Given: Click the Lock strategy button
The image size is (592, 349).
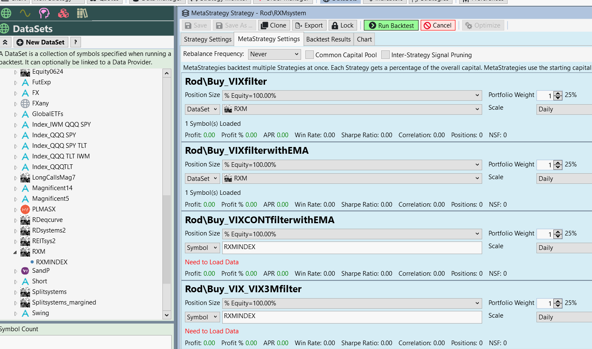Looking at the screenshot, I should (x=342, y=25).
